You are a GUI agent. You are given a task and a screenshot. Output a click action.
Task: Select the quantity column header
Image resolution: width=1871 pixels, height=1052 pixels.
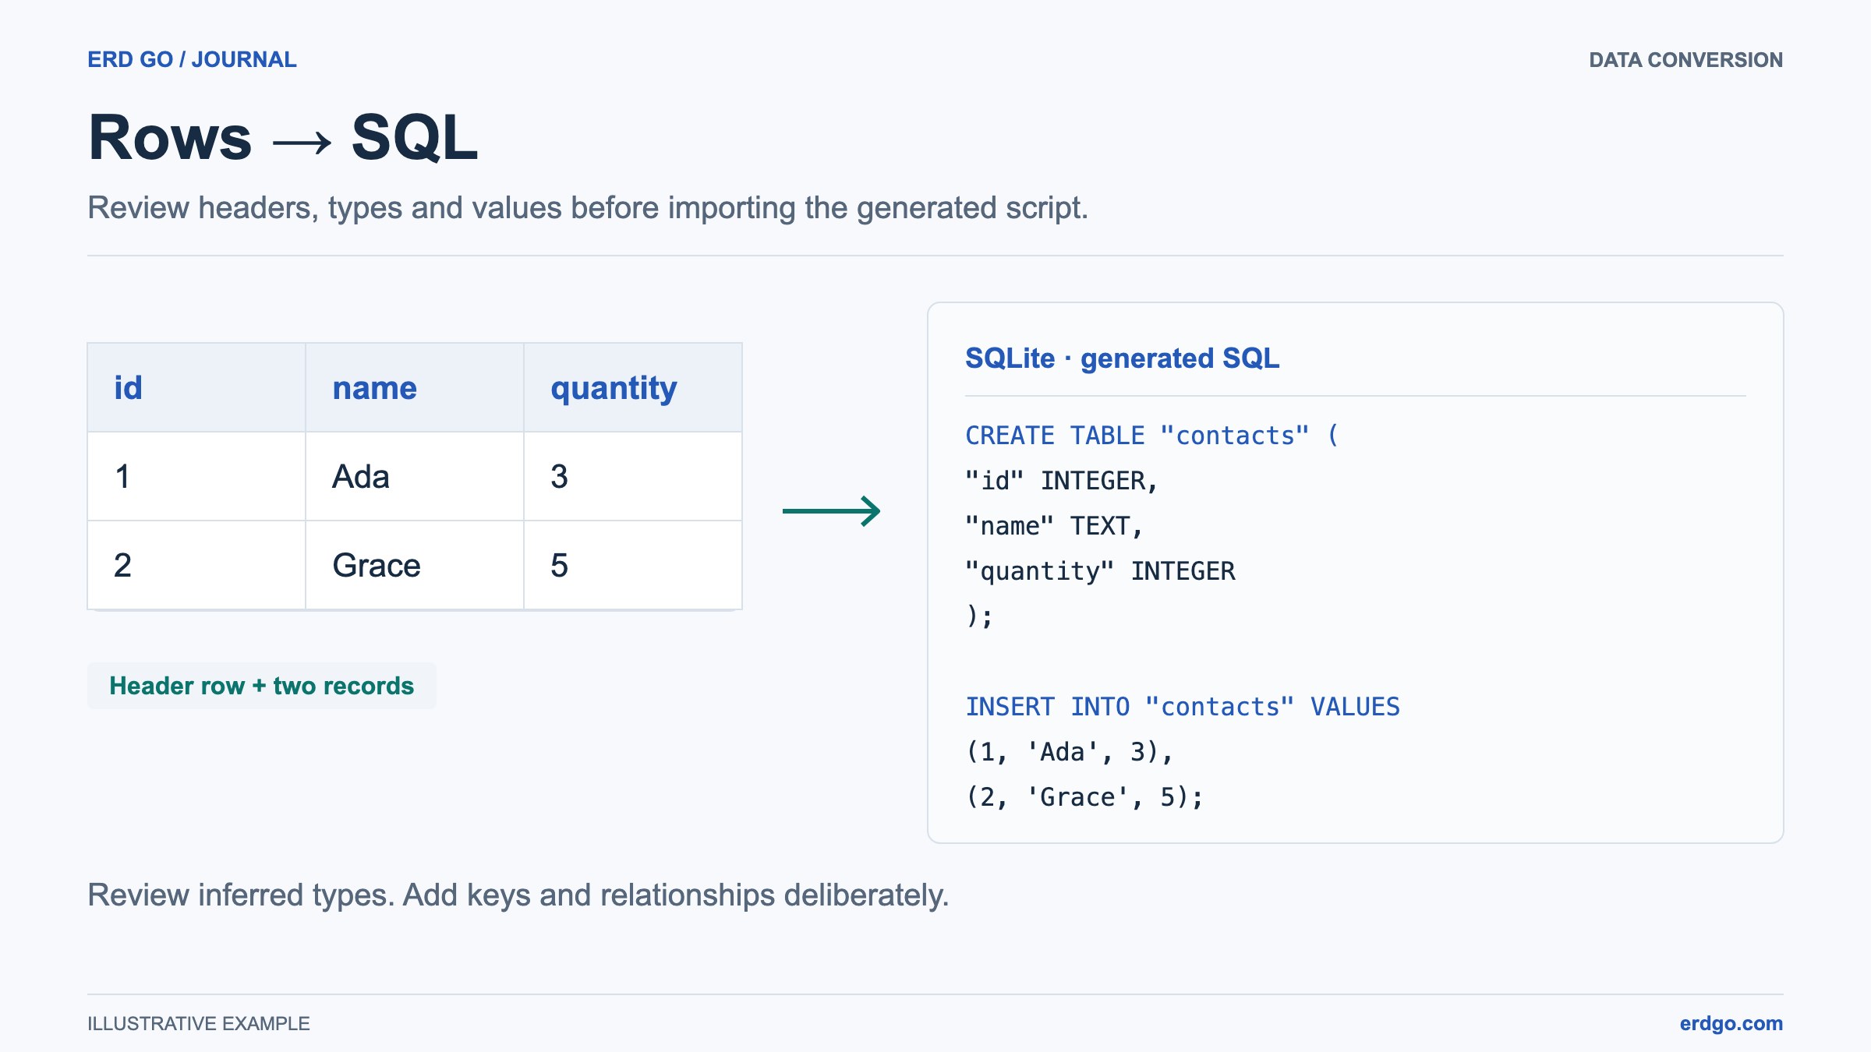[633, 387]
